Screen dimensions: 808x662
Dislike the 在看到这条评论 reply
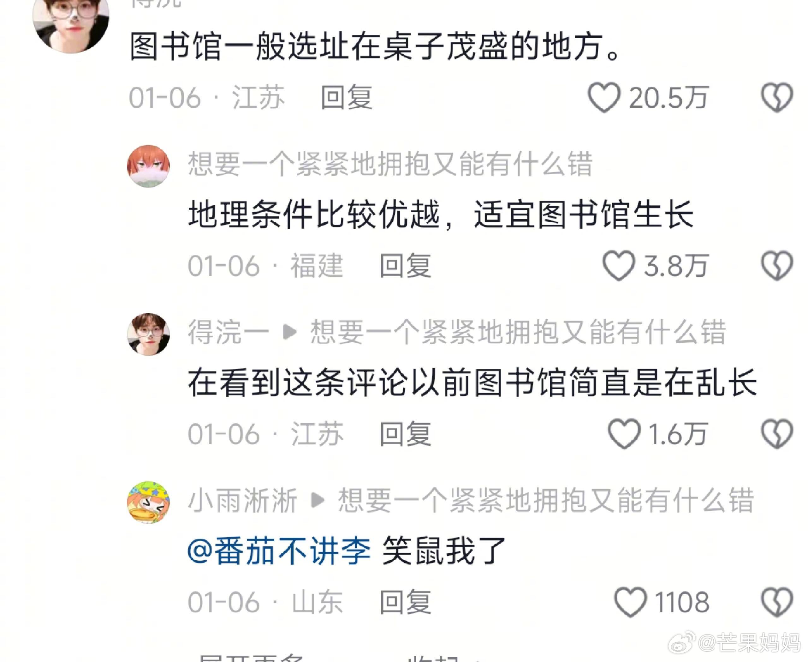coord(777,434)
